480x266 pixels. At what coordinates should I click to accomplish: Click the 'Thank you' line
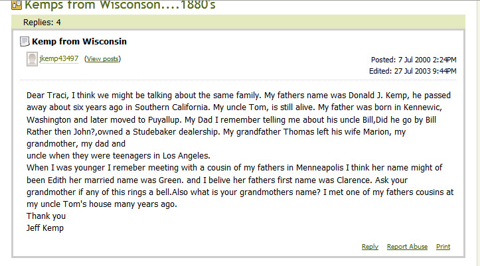click(x=46, y=216)
